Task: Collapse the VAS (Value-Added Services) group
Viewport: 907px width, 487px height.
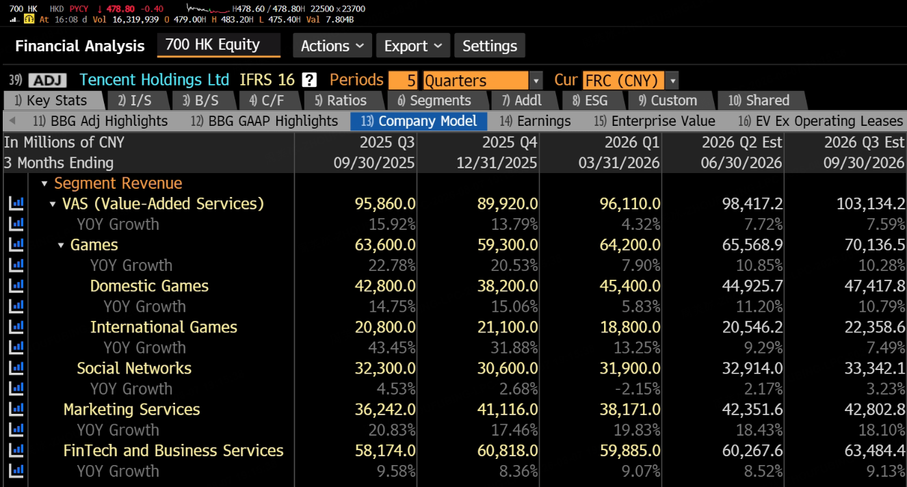Action: (53, 204)
